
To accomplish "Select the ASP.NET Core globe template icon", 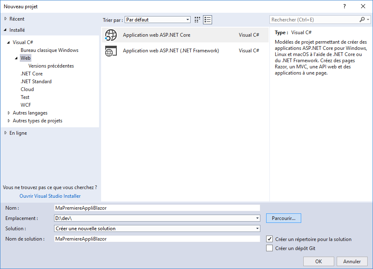I will 111,35.
